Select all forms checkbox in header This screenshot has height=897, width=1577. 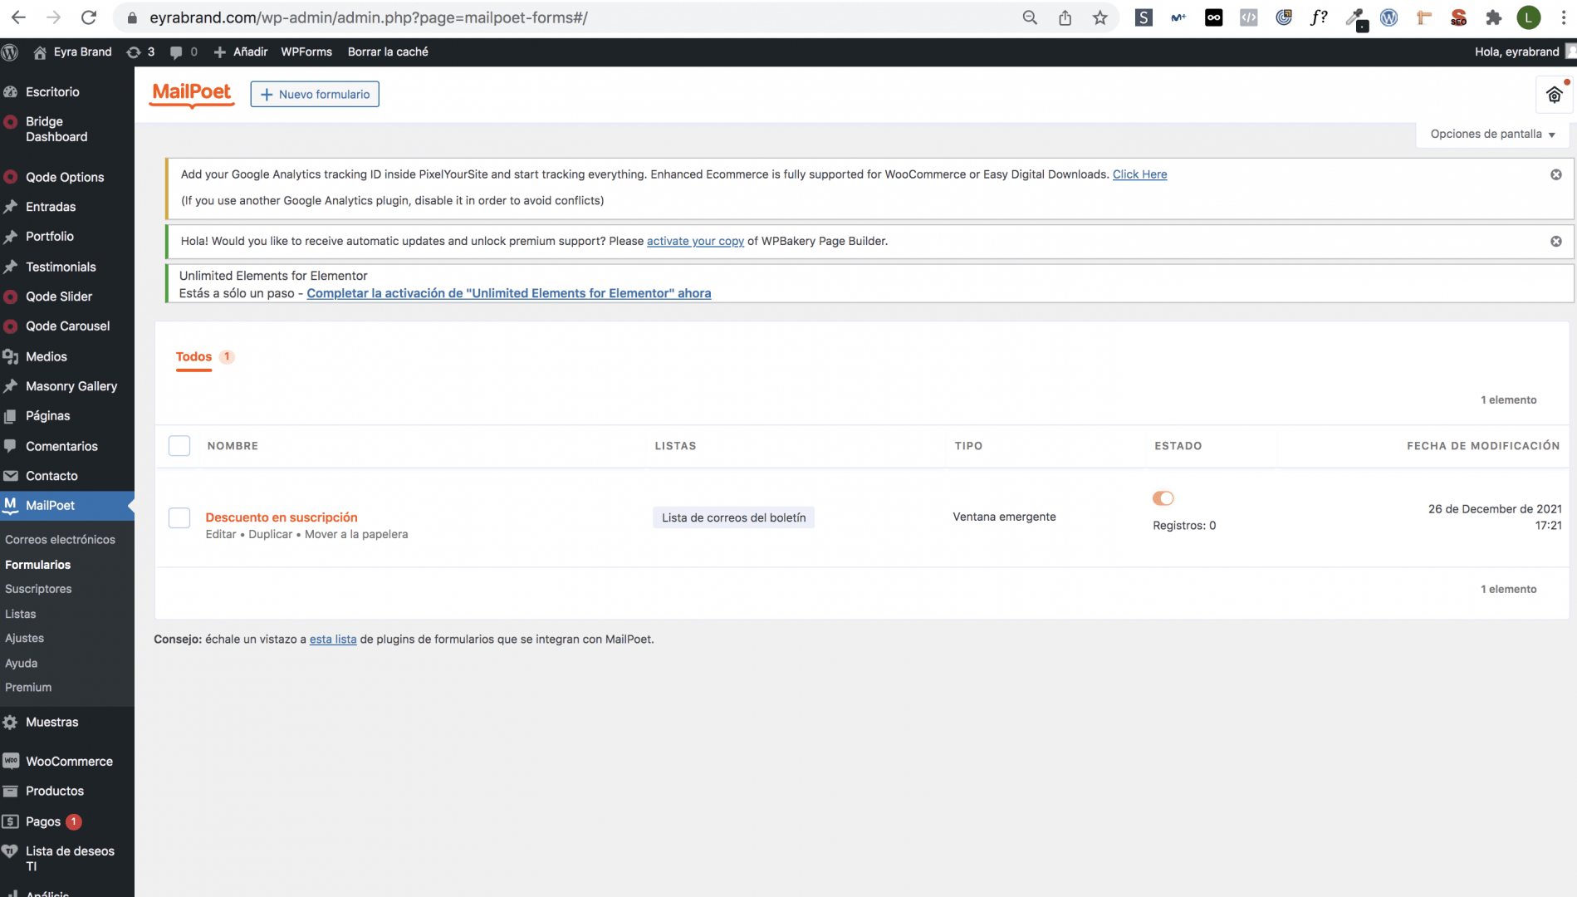click(x=179, y=446)
